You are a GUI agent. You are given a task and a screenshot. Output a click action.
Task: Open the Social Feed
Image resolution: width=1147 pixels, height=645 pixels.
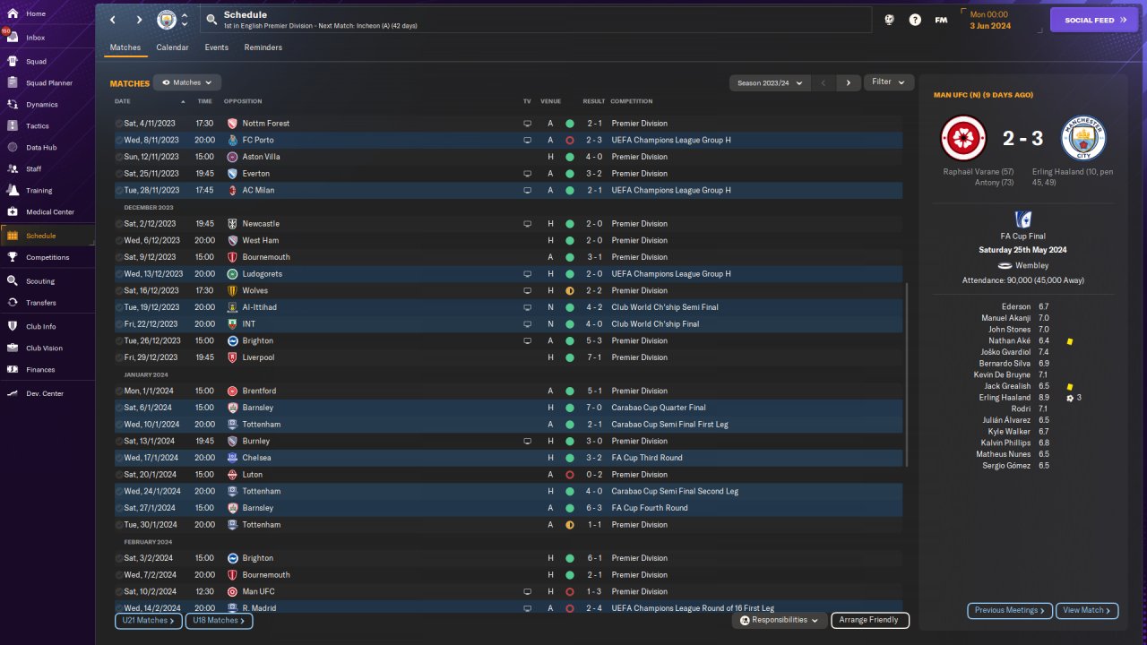(1093, 20)
